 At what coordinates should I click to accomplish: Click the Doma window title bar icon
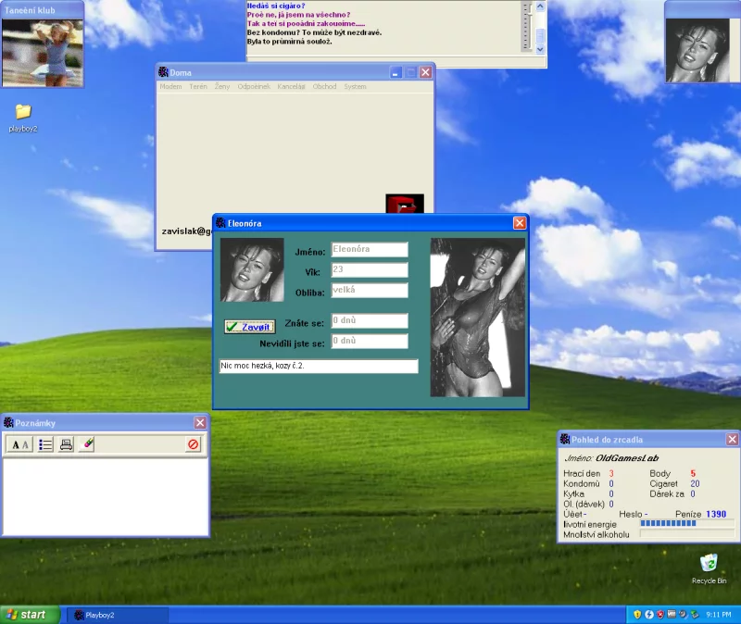point(164,72)
